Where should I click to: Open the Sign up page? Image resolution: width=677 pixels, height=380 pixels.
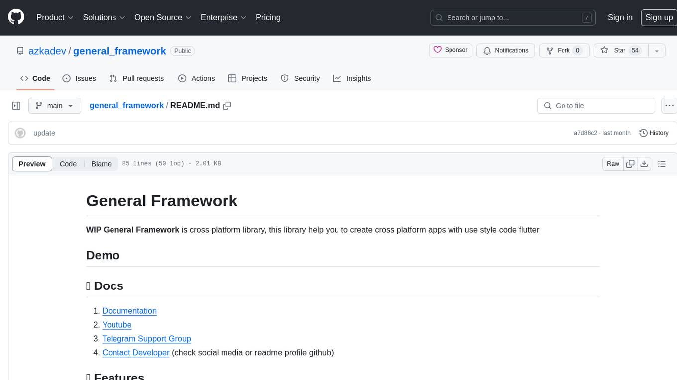659,17
